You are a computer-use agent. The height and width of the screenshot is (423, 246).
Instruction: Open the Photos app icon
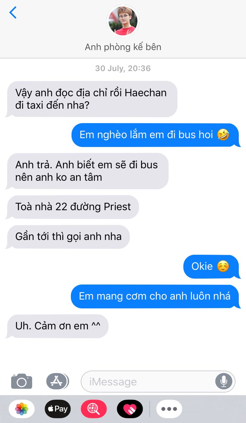pyautogui.click(x=22, y=409)
